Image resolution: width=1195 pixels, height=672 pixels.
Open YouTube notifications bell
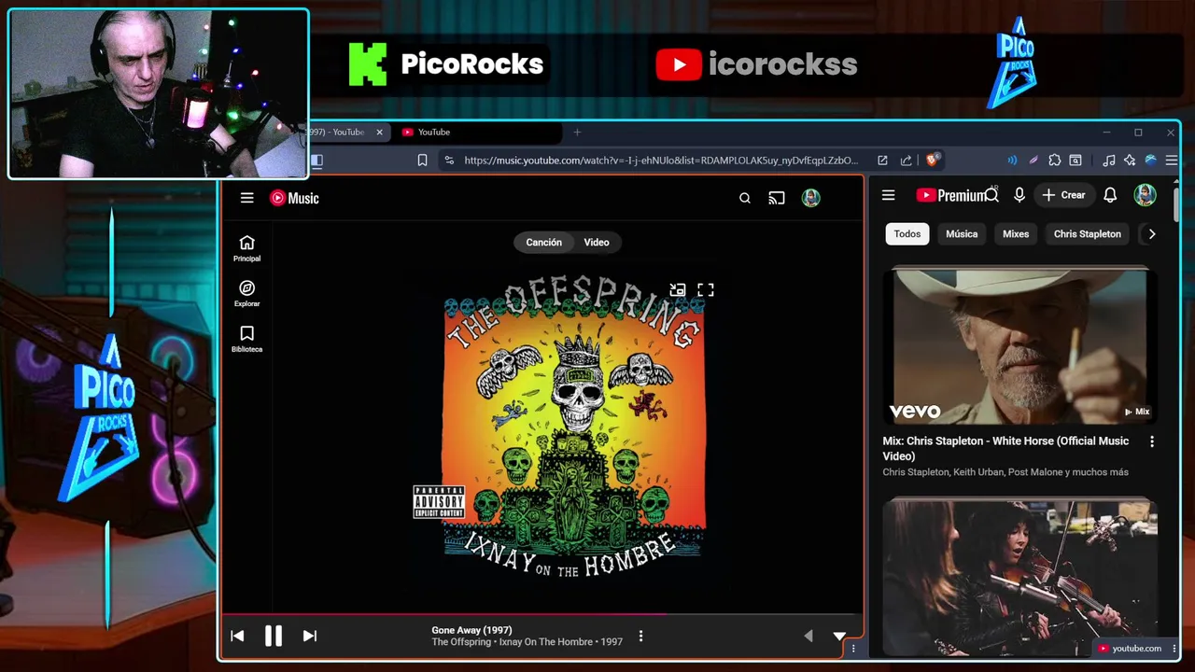1110,195
